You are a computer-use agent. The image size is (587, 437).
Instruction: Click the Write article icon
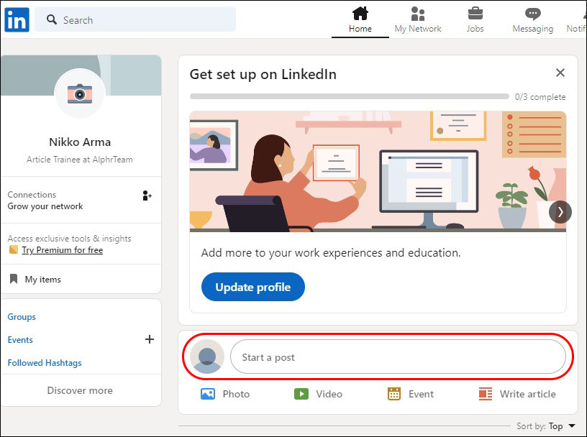tap(486, 394)
